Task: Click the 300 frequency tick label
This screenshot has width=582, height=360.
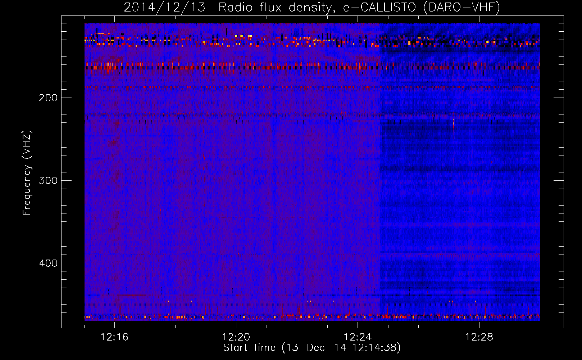Action: 48,180
